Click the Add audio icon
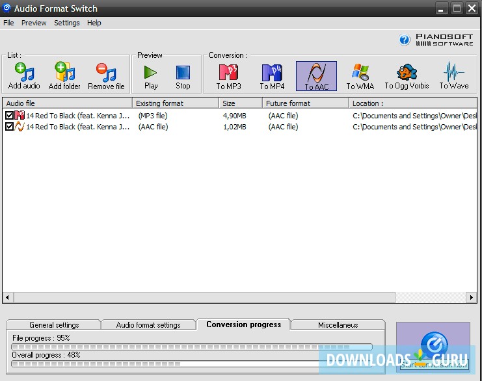482x381 pixels. 24,76
